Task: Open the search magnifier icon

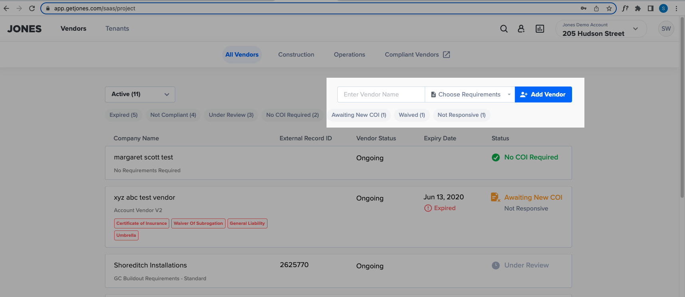Action: [504, 29]
